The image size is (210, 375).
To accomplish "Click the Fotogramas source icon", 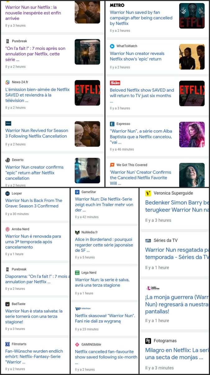I will [x=148, y=341].
